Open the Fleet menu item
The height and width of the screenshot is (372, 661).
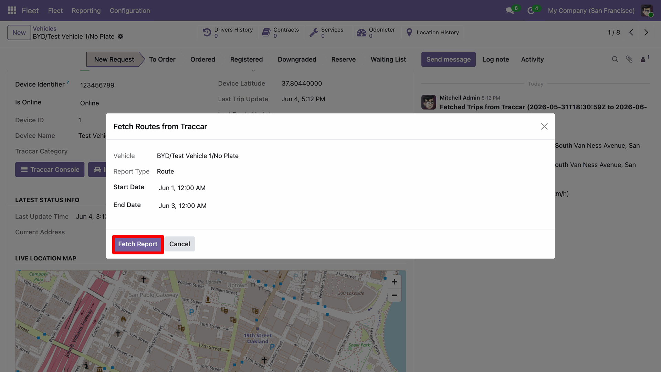tap(55, 11)
